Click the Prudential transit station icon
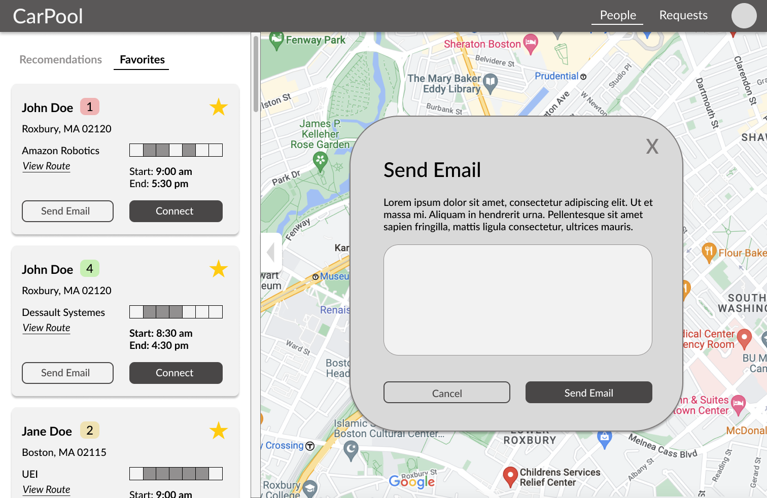 pyautogui.click(x=583, y=77)
